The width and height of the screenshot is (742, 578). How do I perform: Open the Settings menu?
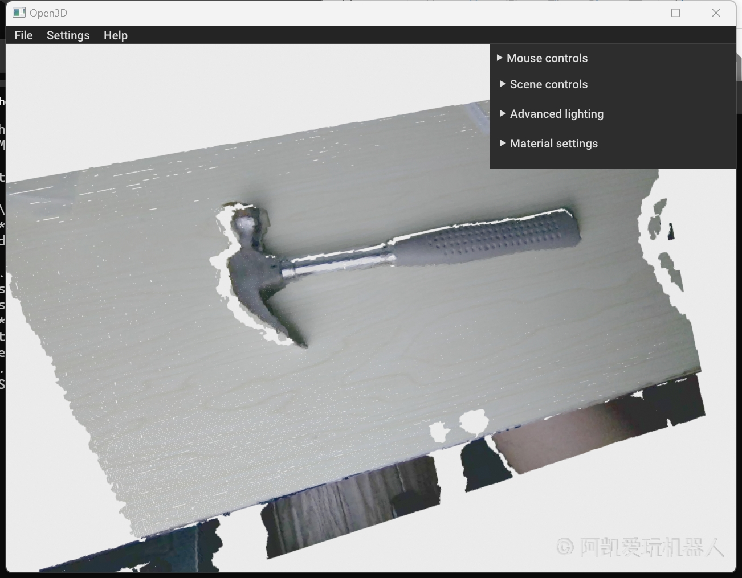[68, 35]
